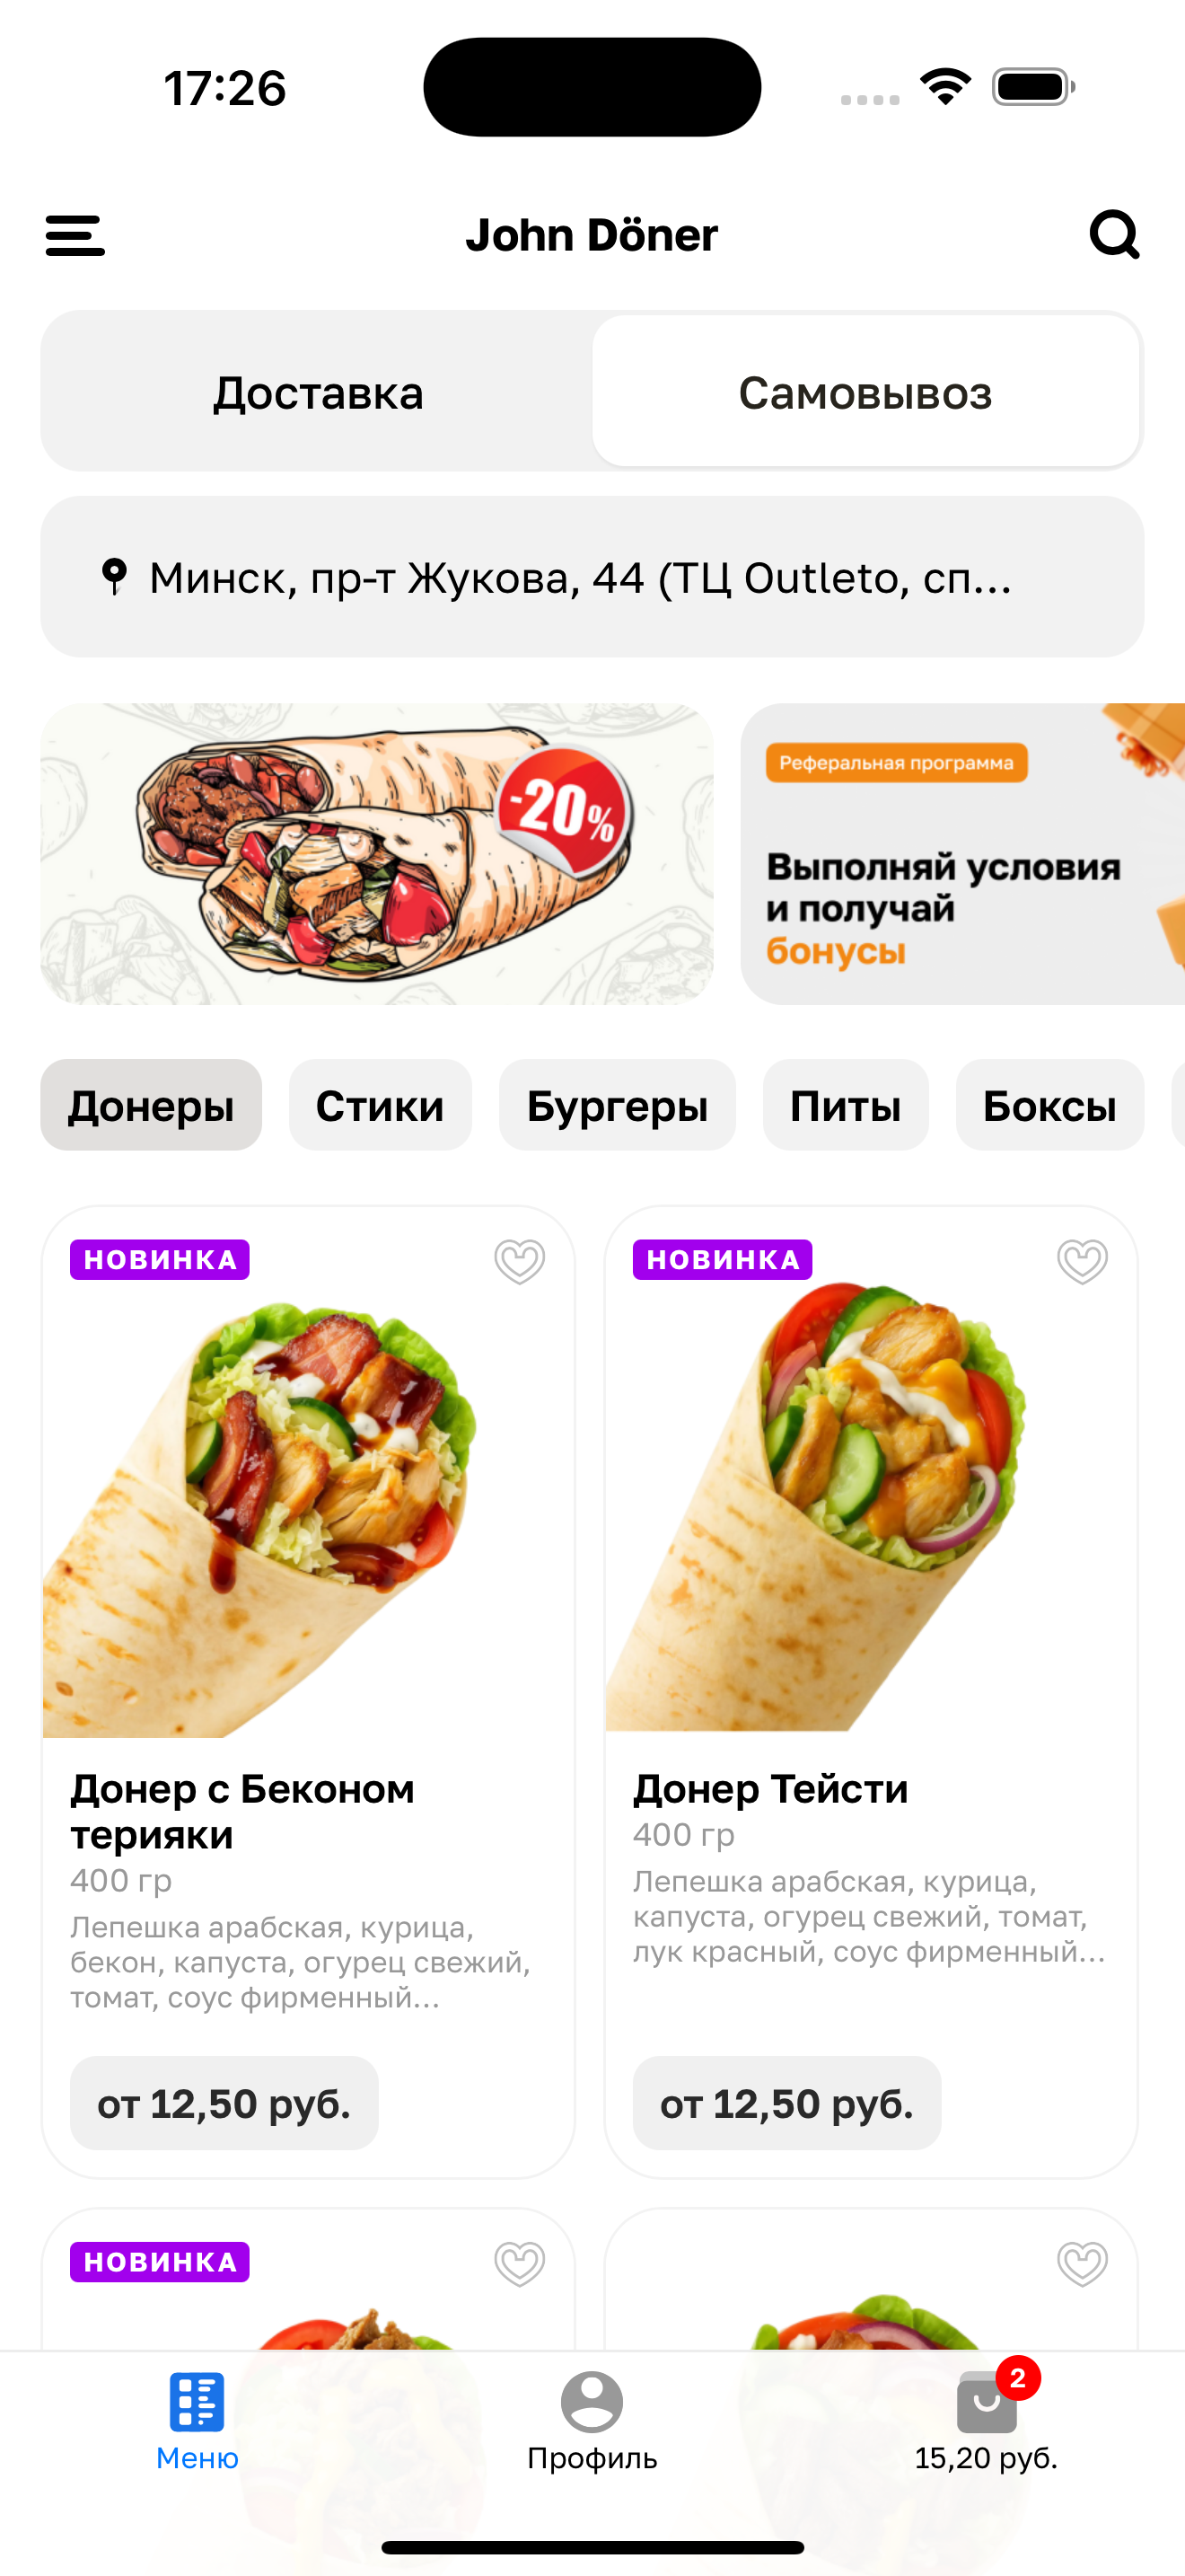Select the Стики category
Image resolution: width=1185 pixels, height=2576 pixels.
tap(380, 1105)
